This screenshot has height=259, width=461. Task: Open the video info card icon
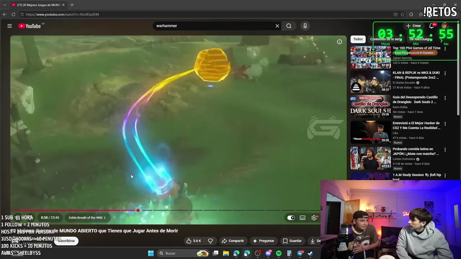pos(339,42)
